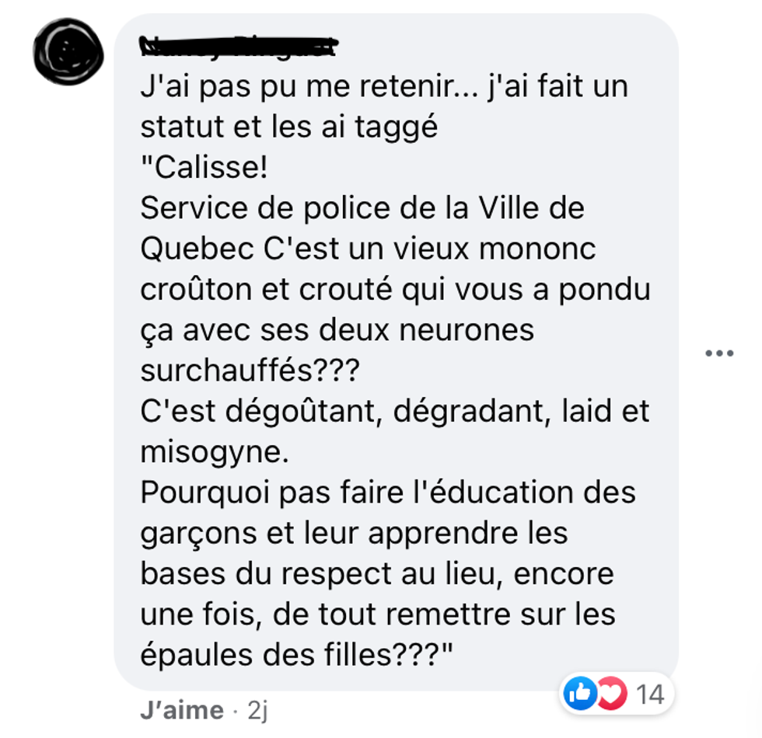The height and width of the screenshot is (738, 762).
Task: Open the blacked-out commenter profile picture
Action: tap(68, 51)
